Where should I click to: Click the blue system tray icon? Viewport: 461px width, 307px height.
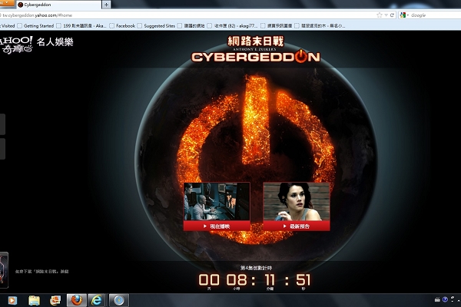pos(445,299)
